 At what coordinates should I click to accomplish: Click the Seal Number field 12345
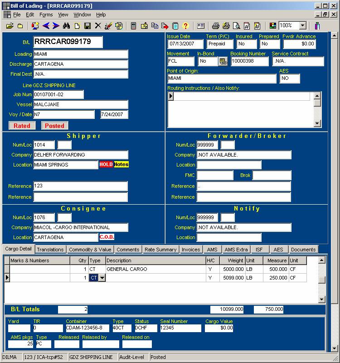point(180,328)
